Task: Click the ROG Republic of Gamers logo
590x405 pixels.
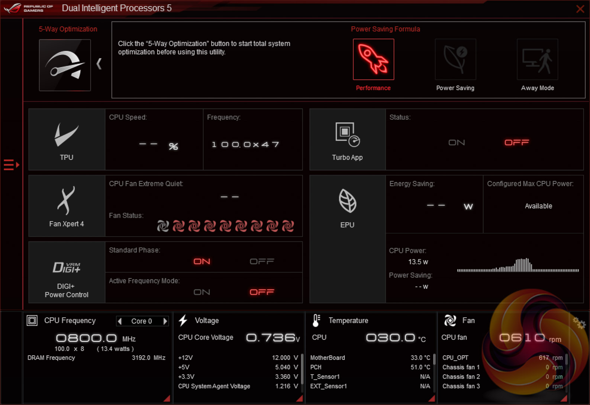Action: 28,8
